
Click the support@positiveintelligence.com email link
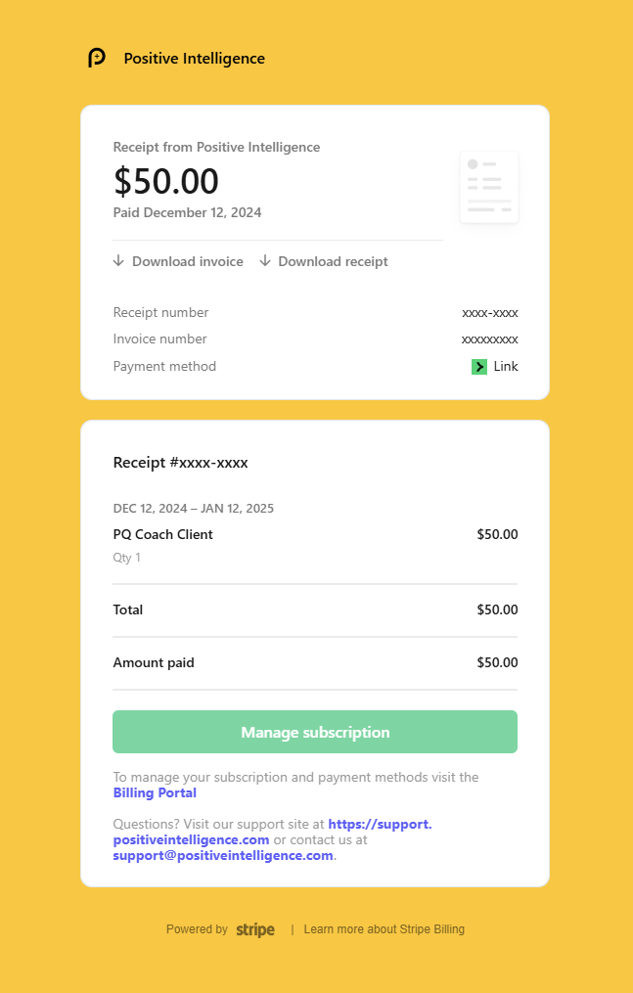point(223,856)
